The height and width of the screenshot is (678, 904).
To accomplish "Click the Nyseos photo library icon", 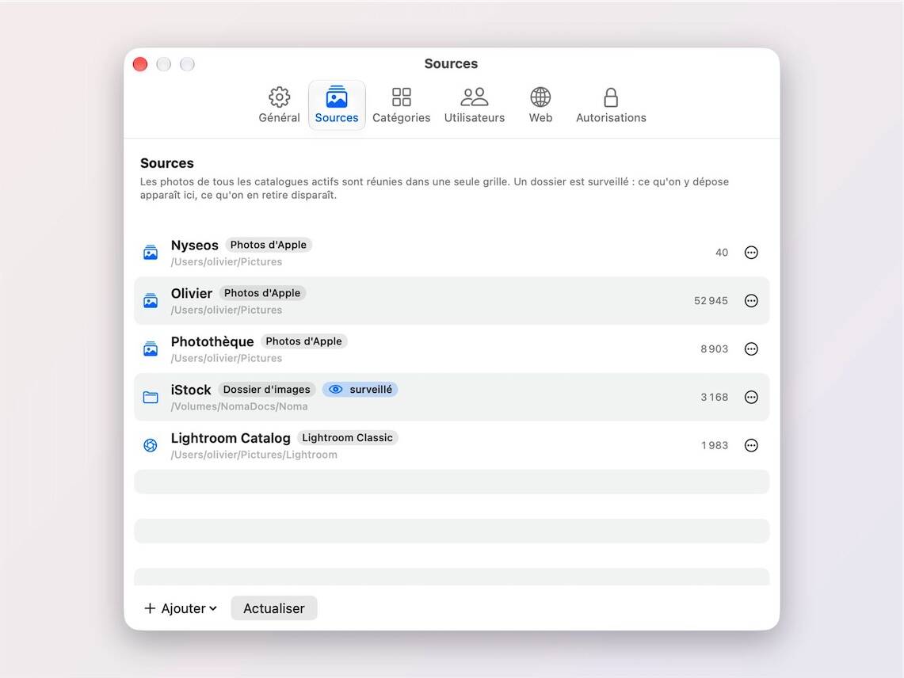I will point(151,253).
